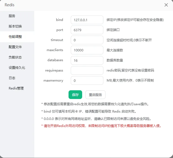The height and width of the screenshot is (158, 173).
Task: Click the 空闲连接超时时间 description
Action: point(129,40)
